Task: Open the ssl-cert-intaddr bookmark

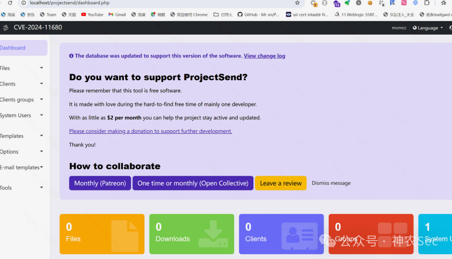Action: click(x=307, y=14)
